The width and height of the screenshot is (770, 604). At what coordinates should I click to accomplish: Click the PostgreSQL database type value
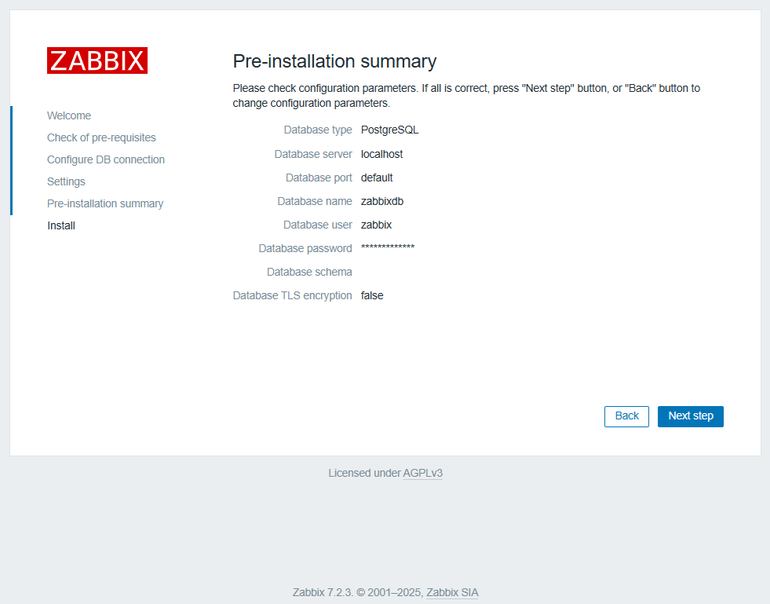(390, 130)
